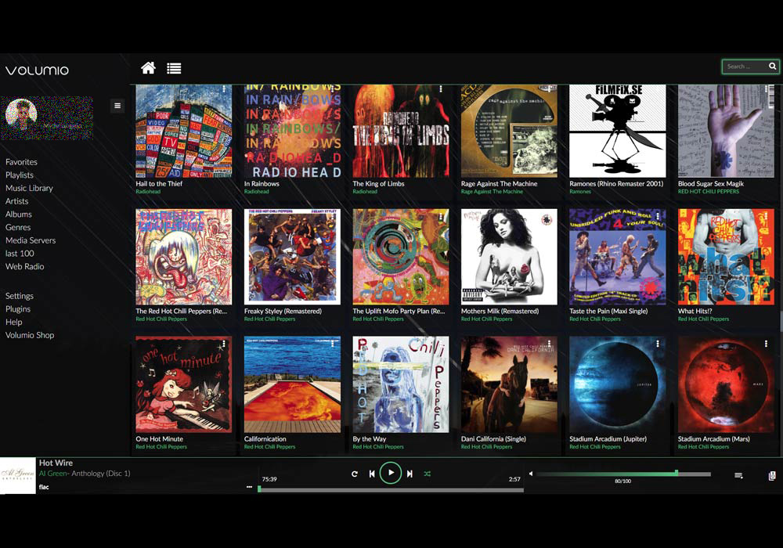Toggle repeat playback

[355, 474]
